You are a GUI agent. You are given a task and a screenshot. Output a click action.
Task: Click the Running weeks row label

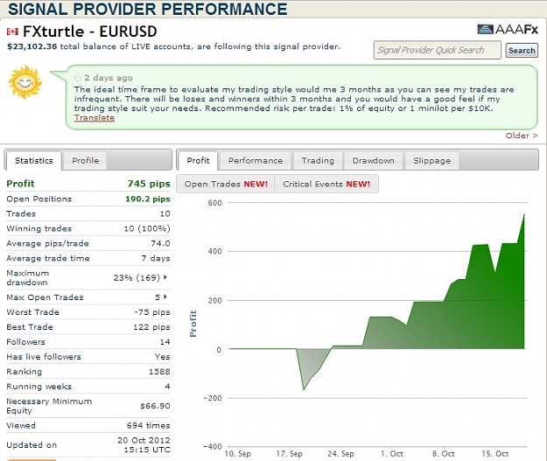[x=39, y=387]
